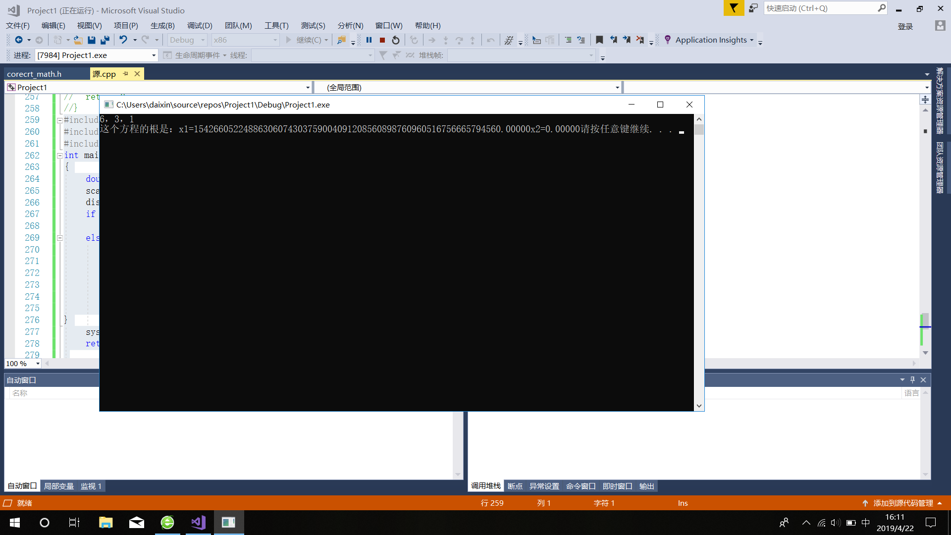The height and width of the screenshot is (535, 951).
Task: Stop debugging with the red square
Action: 382,40
